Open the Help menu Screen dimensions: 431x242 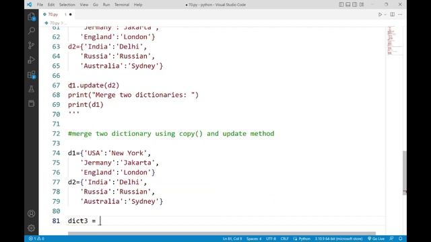138,5
